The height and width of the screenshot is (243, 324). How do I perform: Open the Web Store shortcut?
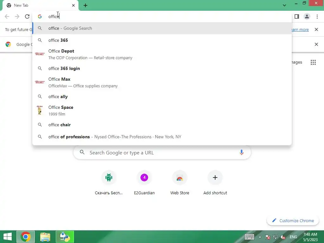180,178
